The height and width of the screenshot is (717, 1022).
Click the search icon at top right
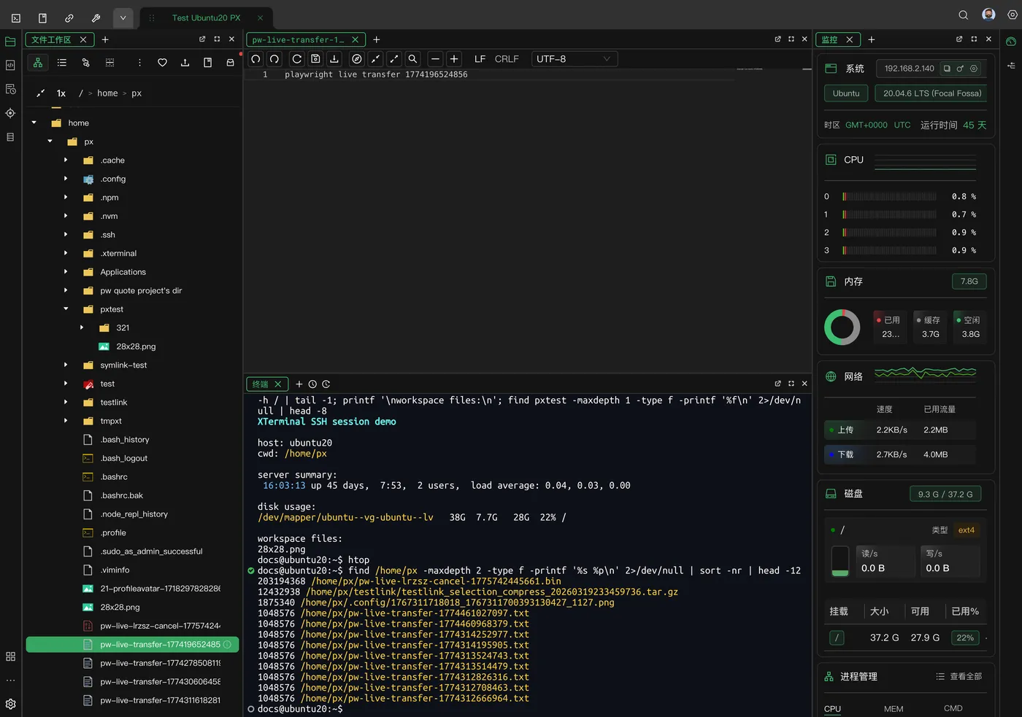click(964, 15)
